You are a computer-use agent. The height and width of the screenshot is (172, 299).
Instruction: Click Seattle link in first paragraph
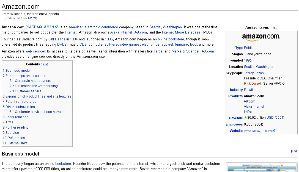(155, 27)
